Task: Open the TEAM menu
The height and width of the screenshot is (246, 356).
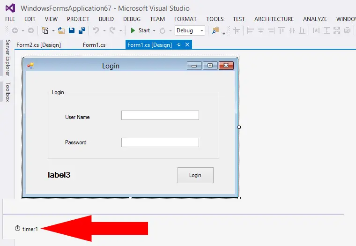Action: tap(157, 19)
